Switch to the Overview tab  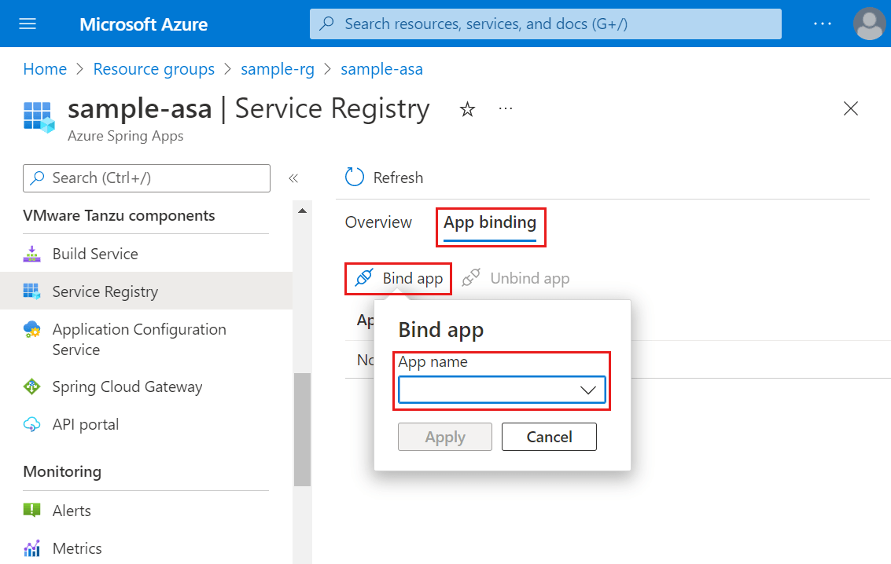pos(378,222)
